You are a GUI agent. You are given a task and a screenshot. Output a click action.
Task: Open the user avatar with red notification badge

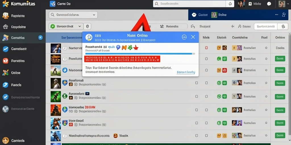tap(241, 4)
